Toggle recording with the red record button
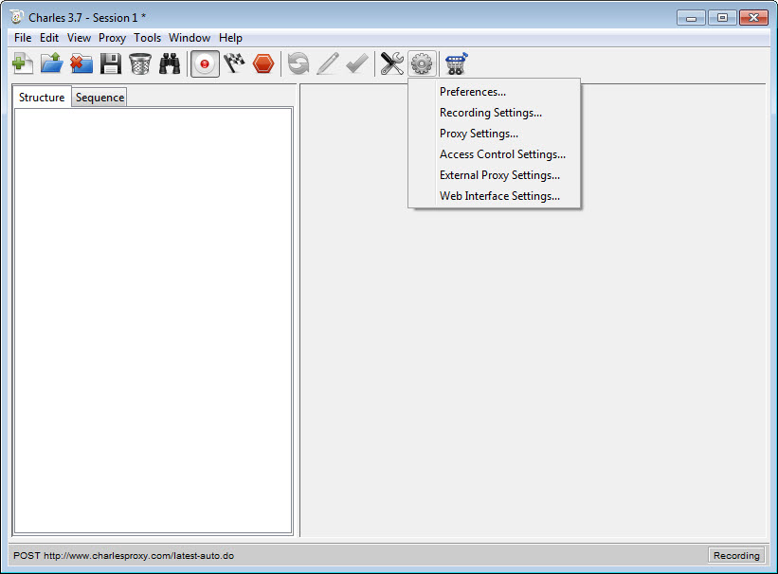This screenshot has height=574, width=778. [205, 64]
